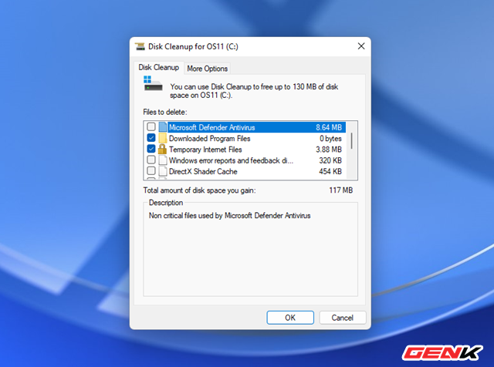This screenshot has height=367, width=494.
Task: Click the Windows error reports file icon
Action: 163,160
